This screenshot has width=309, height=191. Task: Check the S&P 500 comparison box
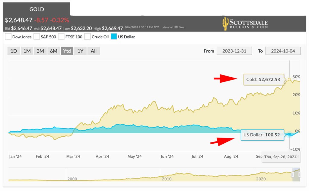click(37, 37)
